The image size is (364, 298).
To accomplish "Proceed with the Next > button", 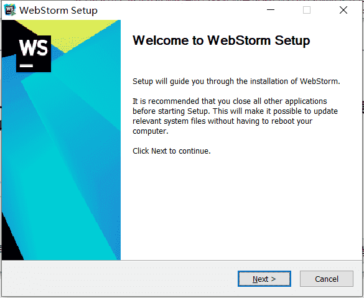I will pos(264,279).
